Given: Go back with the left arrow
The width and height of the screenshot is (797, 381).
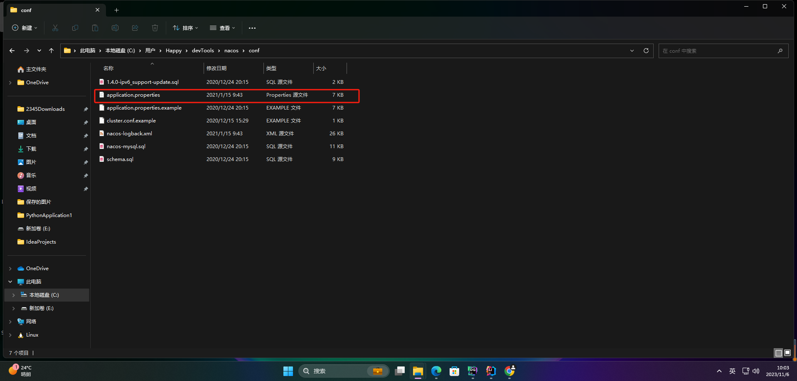Looking at the screenshot, I should 12,51.
